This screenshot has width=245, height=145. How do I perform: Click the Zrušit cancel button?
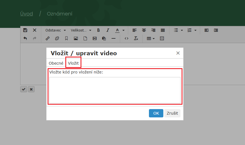click(172, 113)
